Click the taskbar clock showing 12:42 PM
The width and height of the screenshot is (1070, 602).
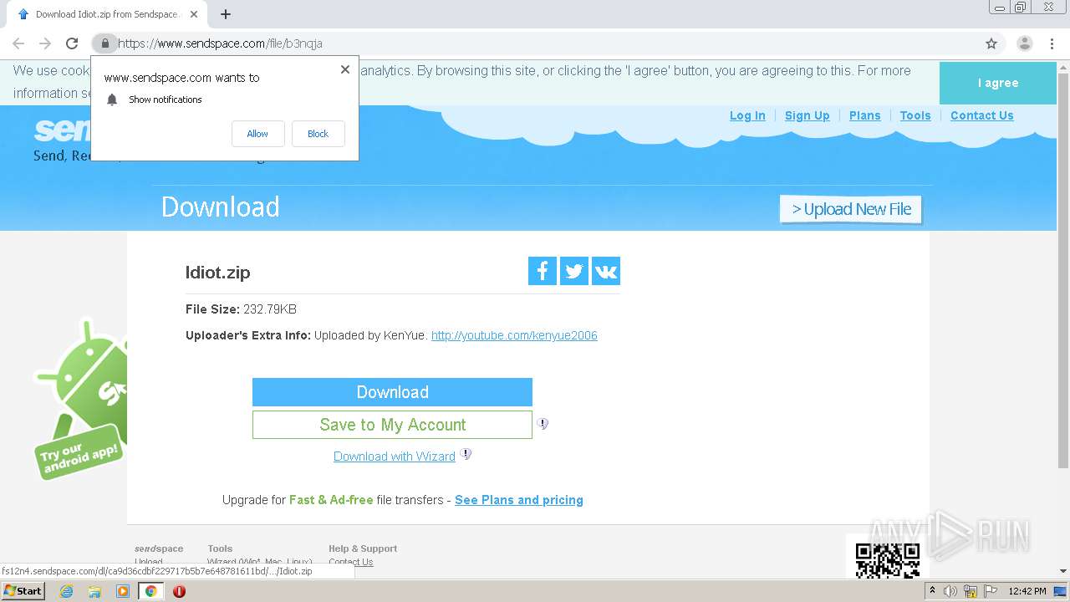(1027, 591)
